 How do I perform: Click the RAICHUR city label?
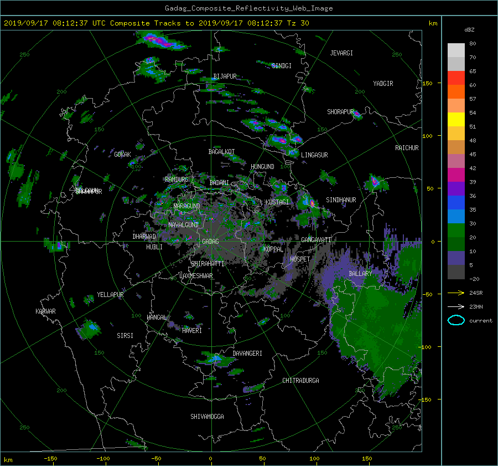[x=407, y=148]
